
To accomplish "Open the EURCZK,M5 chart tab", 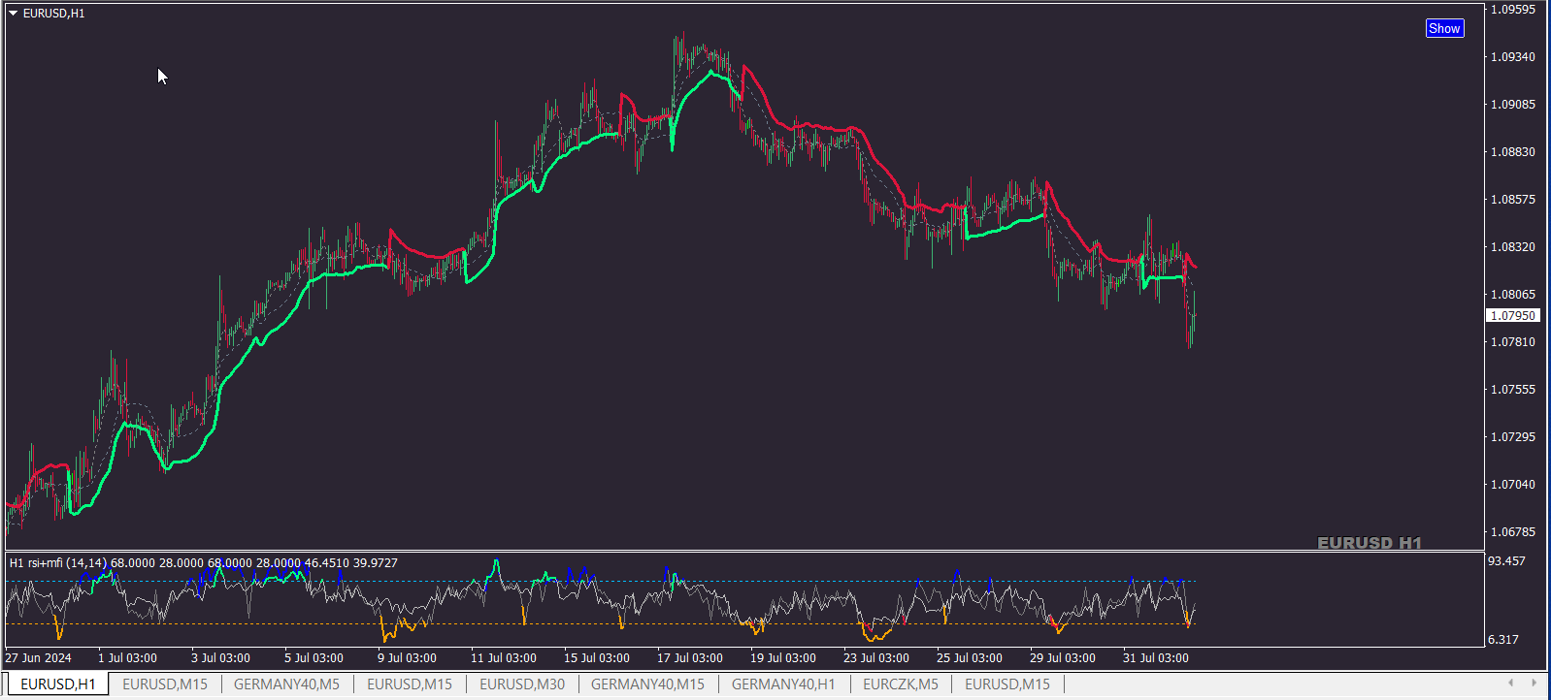I will pos(901,684).
